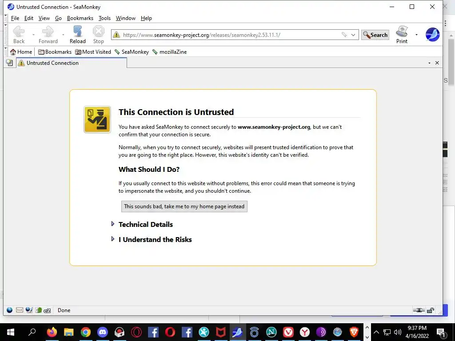Click the volume speaker tray icon
The height and width of the screenshot is (341, 455).
(398, 332)
